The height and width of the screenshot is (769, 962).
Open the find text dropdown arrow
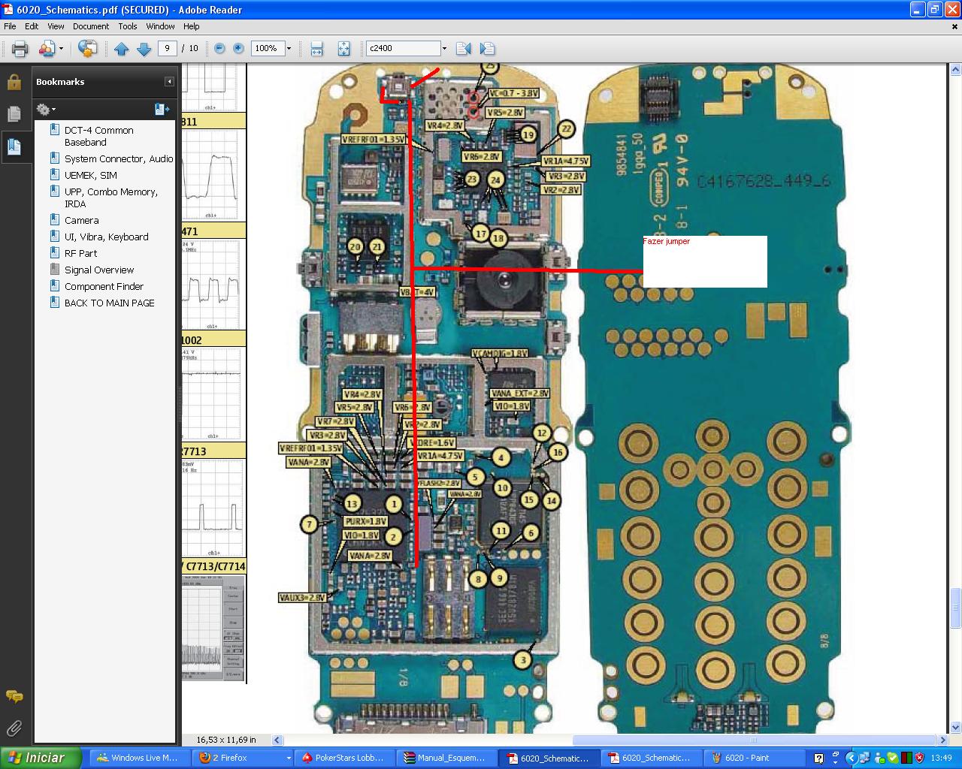point(444,49)
